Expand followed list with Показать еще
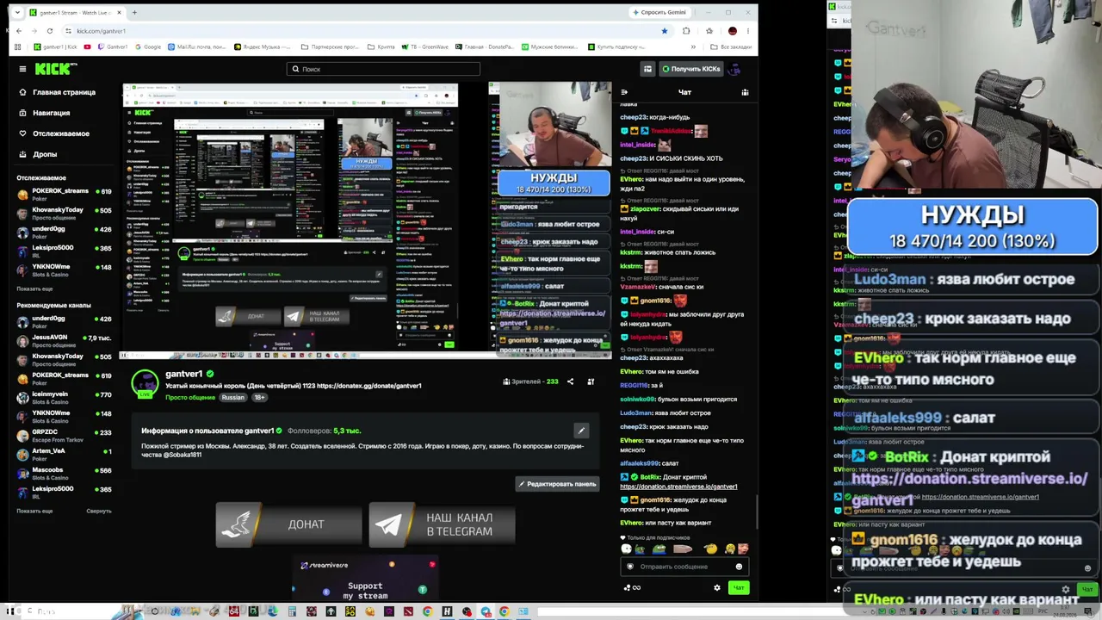 (x=34, y=288)
